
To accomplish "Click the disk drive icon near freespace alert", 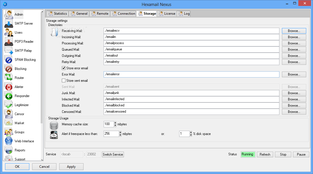I will (x=54, y=135).
